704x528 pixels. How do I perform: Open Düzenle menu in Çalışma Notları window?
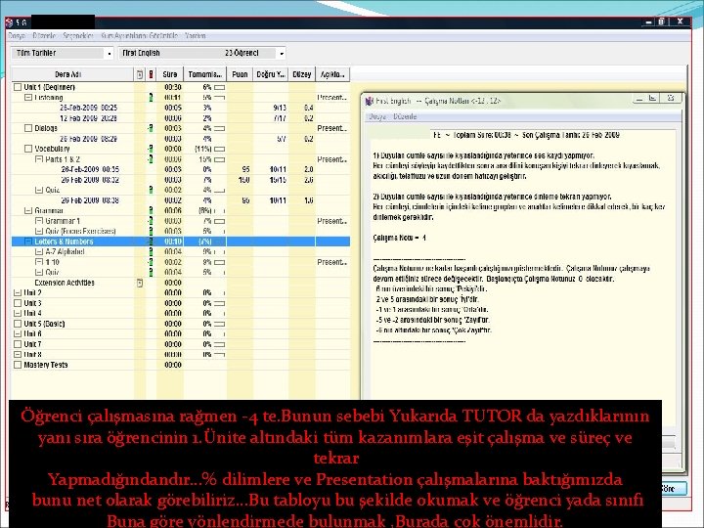[405, 116]
